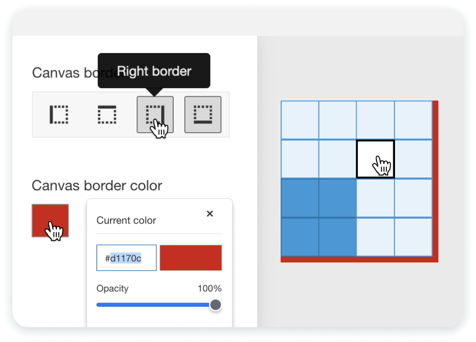Toggle the bottom border button
The width and height of the screenshot is (476, 342).
[x=203, y=115]
